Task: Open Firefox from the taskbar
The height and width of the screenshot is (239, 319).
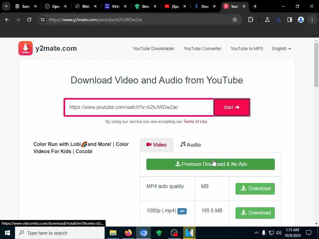Action: [x=128, y=233]
